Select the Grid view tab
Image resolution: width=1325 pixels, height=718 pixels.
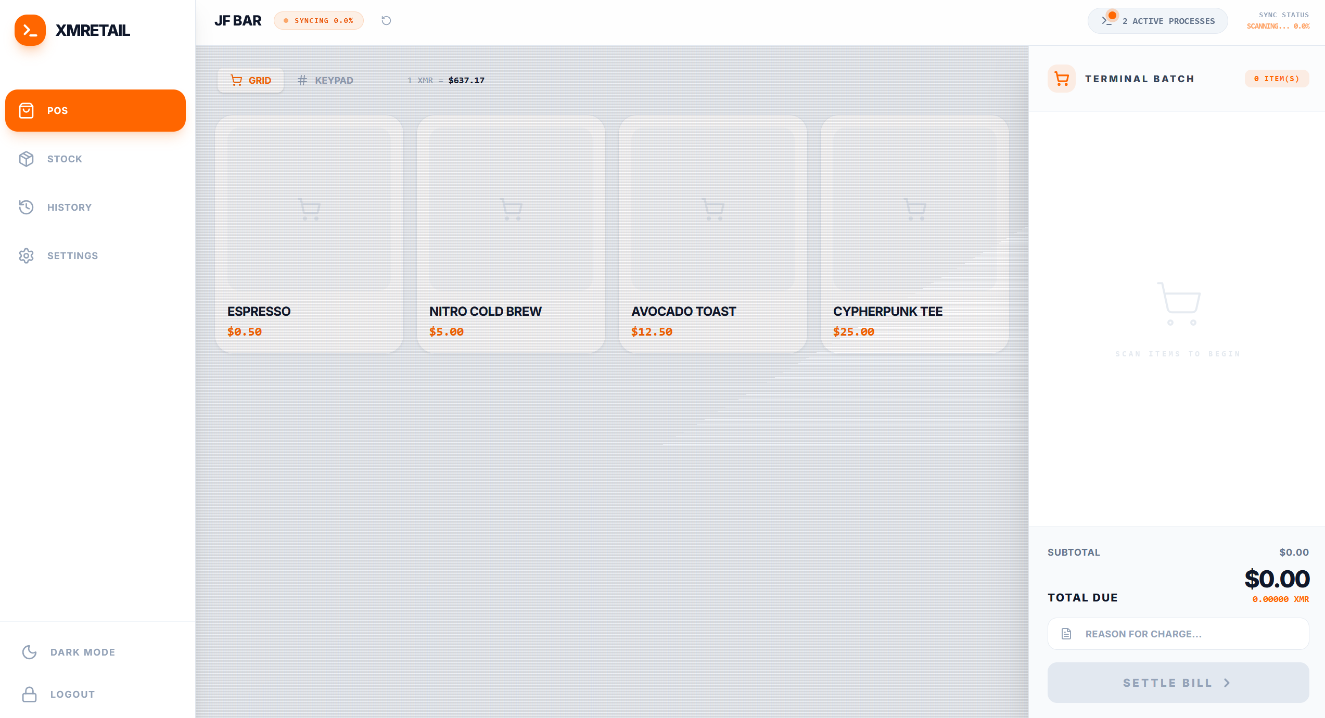251,81
